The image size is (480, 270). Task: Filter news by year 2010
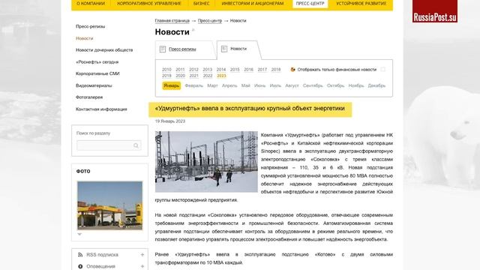(166, 70)
